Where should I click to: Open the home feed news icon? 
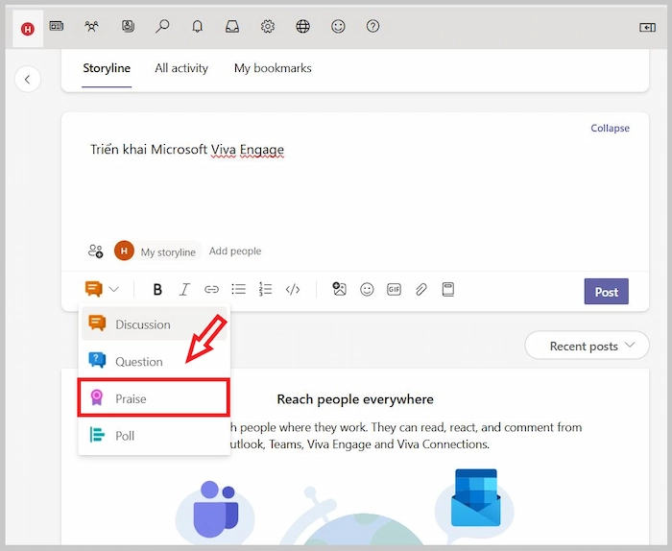pyautogui.click(x=57, y=27)
